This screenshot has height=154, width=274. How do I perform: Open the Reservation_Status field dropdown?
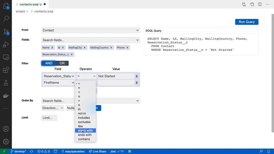[59, 76]
